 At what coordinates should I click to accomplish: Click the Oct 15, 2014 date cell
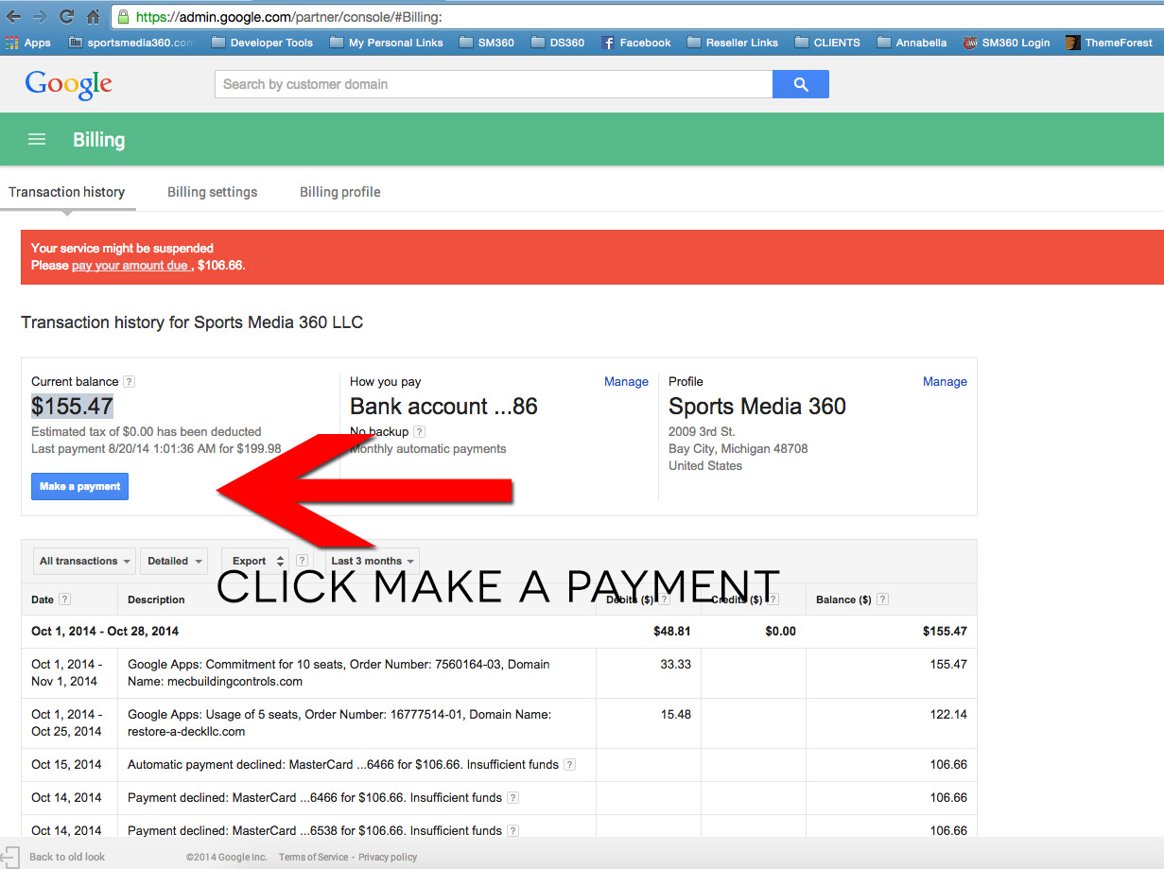(66, 765)
